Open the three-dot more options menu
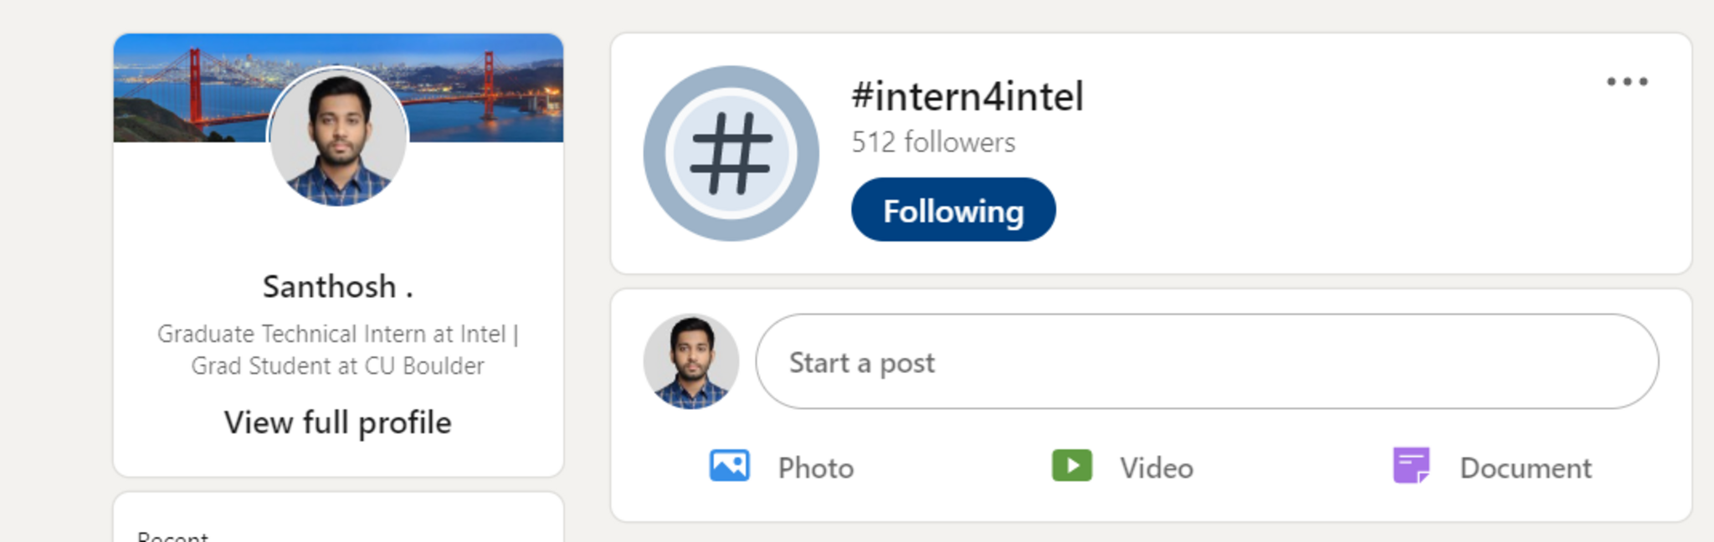This screenshot has width=1714, height=542. click(x=1627, y=82)
